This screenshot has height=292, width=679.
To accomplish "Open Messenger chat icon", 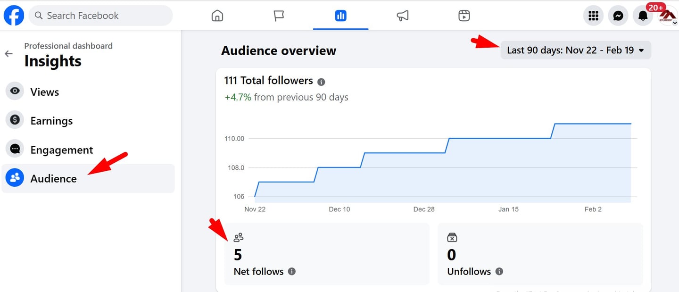I will (x=618, y=16).
